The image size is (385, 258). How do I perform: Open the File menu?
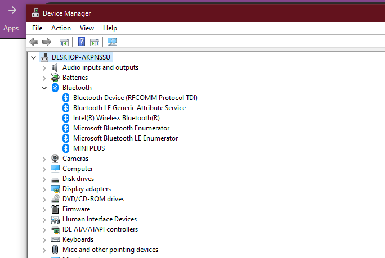[37, 28]
